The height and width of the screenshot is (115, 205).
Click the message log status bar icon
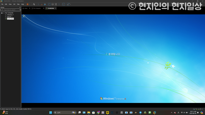202,109
